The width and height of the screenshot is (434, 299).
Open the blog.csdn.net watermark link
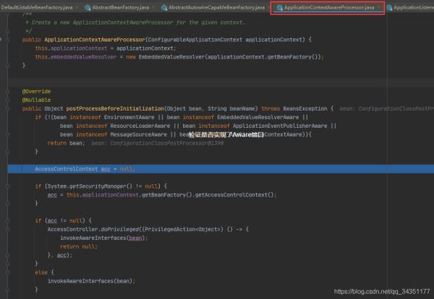[382, 292]
